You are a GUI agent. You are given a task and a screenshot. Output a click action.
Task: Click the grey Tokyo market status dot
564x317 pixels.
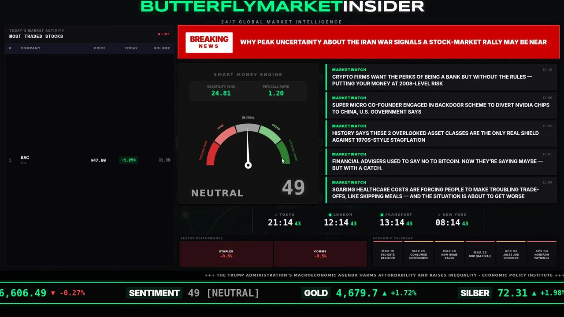click(x=276, y=215)
